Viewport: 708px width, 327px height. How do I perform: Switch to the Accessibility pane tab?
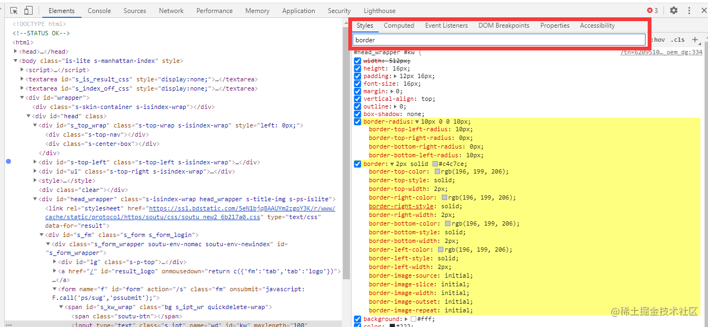point(597,25)
